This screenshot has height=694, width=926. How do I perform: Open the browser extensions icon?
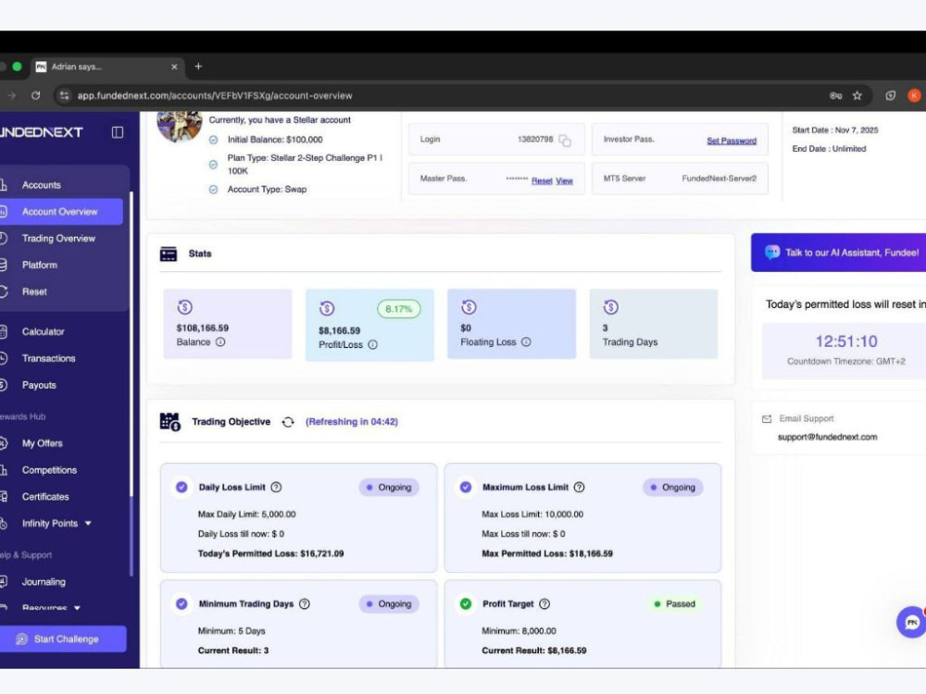[891, 95]
